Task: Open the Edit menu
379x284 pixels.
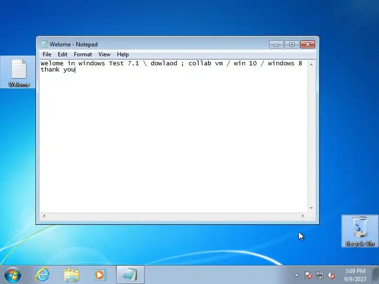Action: pyautogui.click(x=63, y=54)
